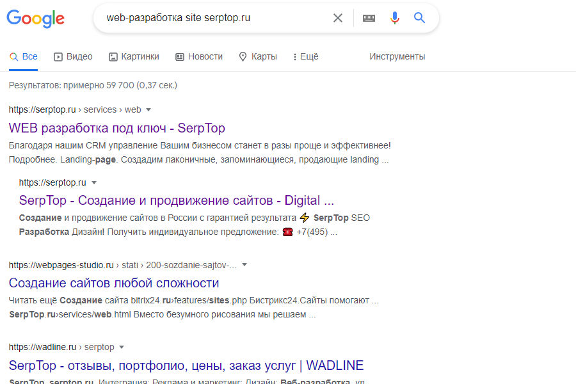Start voice search with microphone icon

pos(395,18)
